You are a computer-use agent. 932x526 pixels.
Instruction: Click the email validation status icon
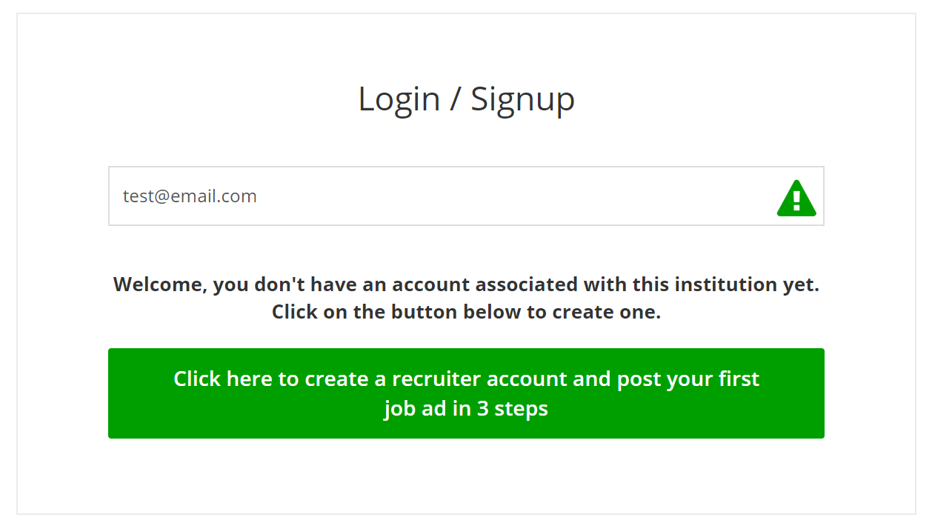pyautogui.click(x=796, y=198)
